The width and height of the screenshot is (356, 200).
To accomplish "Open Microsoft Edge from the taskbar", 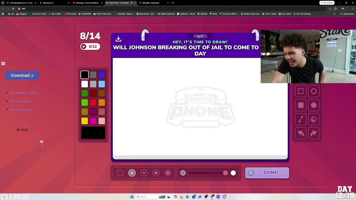I will [x=187, y=197].
